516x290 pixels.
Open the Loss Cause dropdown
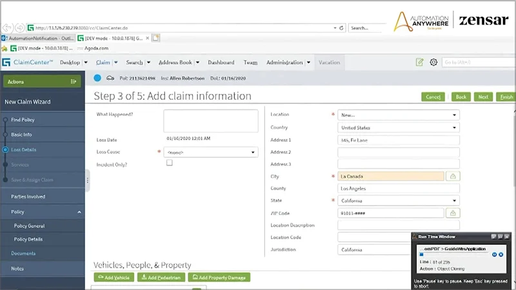point(211,152)
